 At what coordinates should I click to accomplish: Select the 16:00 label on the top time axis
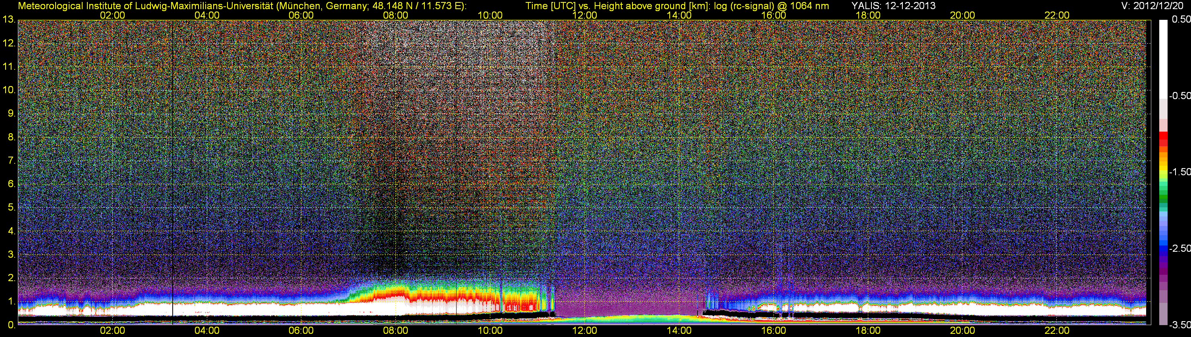pyautogui.click(x=773, y=15)
